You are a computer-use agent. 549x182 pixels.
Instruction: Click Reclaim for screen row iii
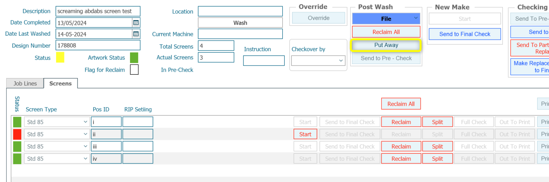click(401, 146)
